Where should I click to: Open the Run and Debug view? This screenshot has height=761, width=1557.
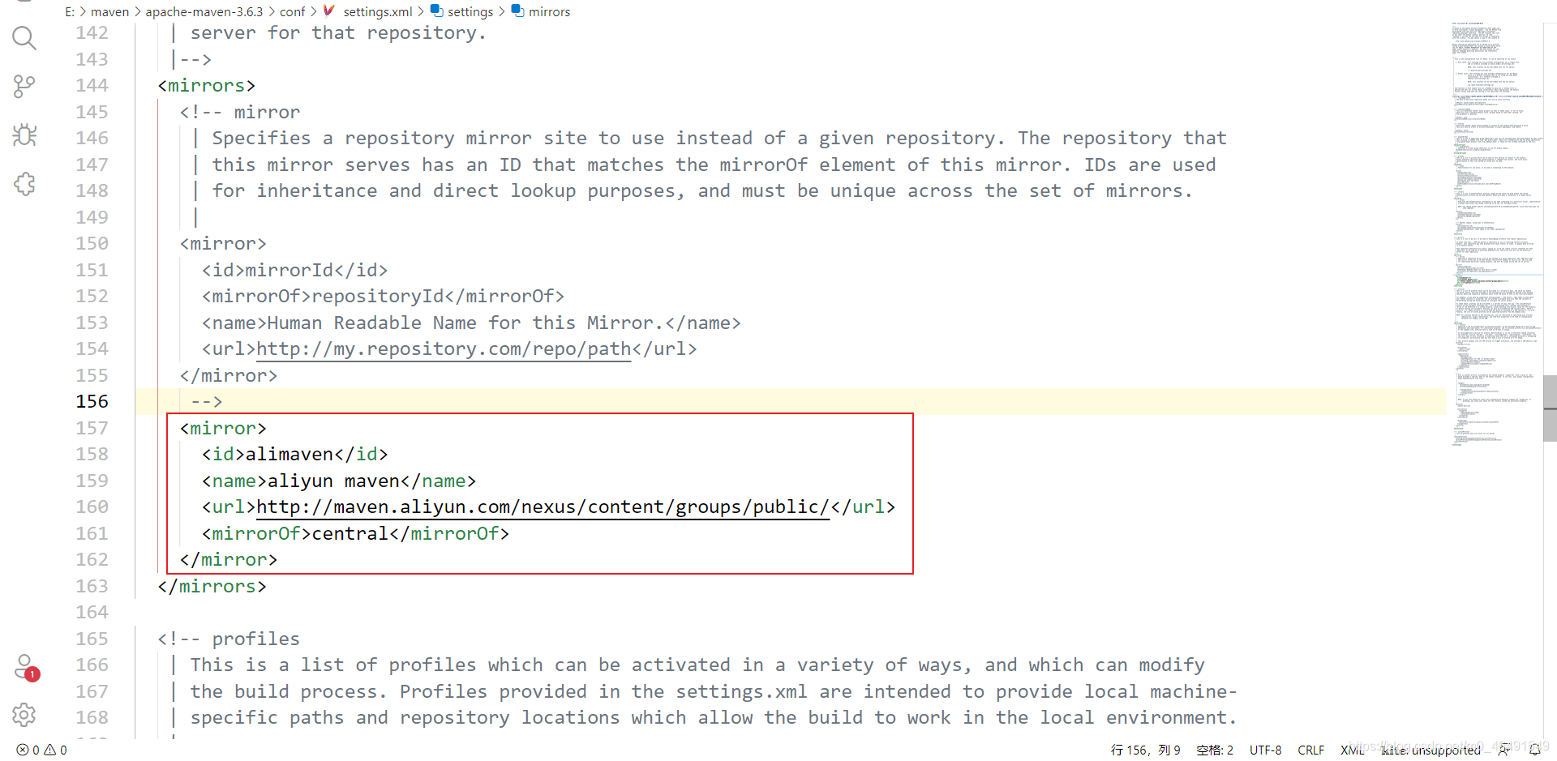pyautogui.click(x=24, y=135)
